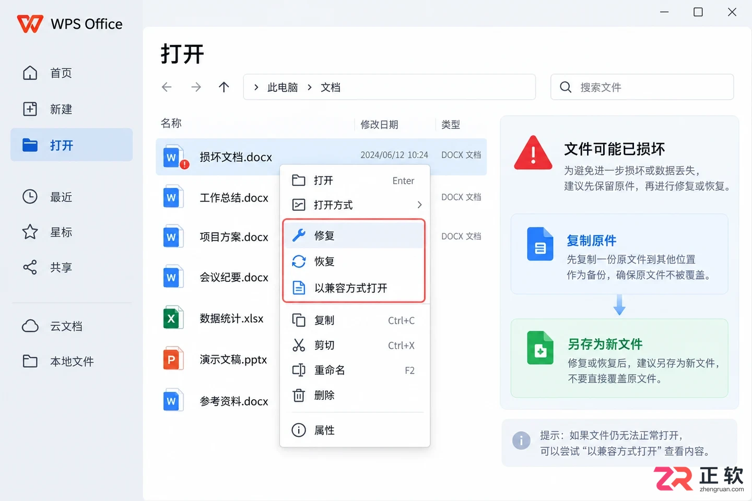The width and height of the screenshot is (752, 501).
Task: Choose 修复 repair in context menu
Action: pyautogui.click(x=354, y=235)
